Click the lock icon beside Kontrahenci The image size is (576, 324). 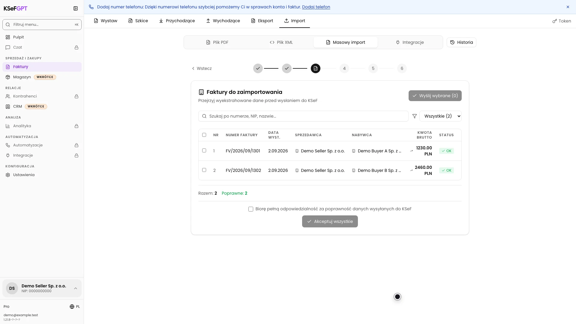click(76, 96)
